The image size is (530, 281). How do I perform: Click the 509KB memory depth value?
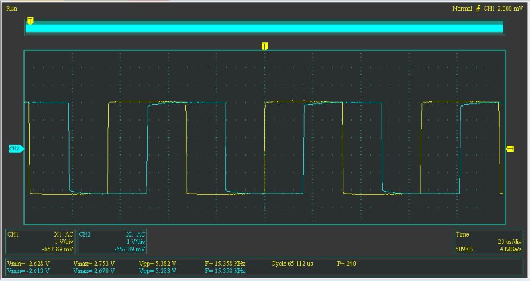click(465, 249)
